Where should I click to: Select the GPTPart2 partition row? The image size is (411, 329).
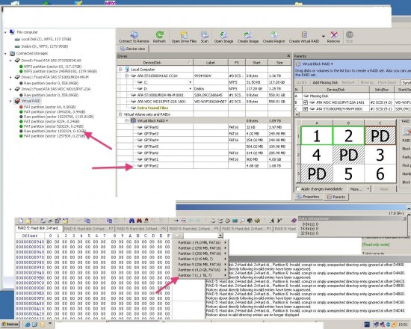click(204, 166)
